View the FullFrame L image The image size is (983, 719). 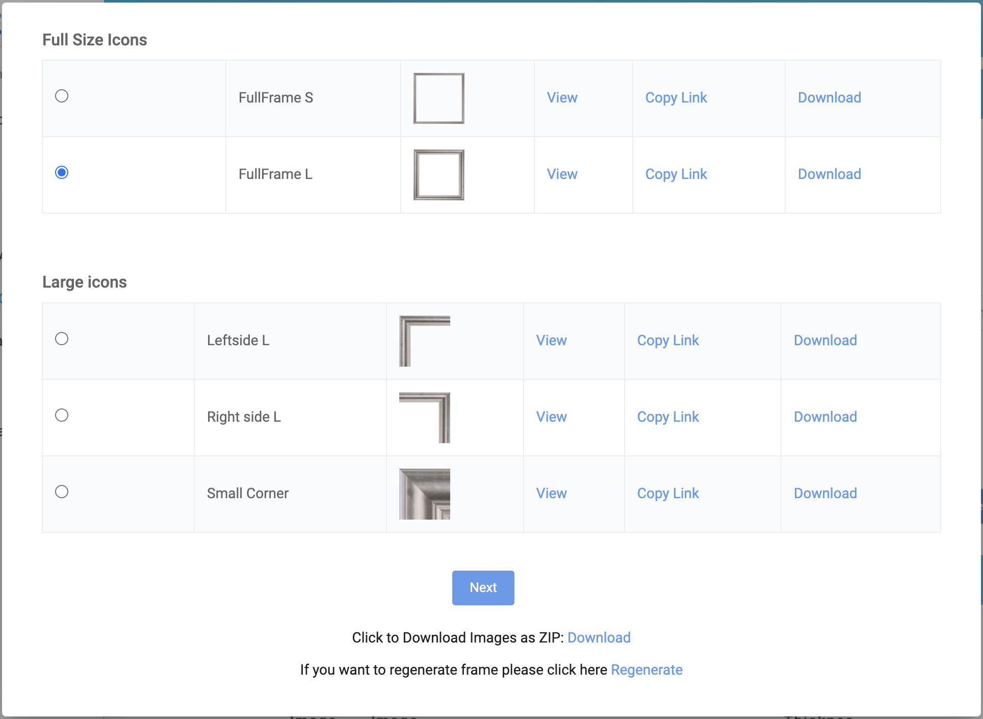562,174
